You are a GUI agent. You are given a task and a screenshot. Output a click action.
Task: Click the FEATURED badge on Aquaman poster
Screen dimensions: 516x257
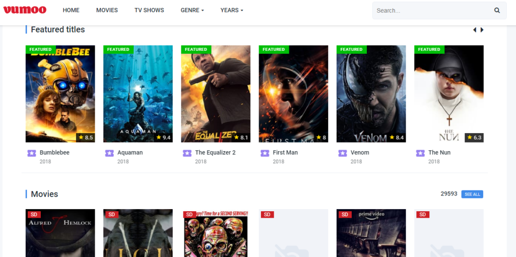(x=118, y=49)
